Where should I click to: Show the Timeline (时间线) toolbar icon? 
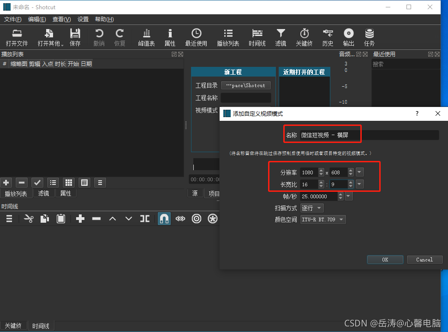(x=257, y=37)
